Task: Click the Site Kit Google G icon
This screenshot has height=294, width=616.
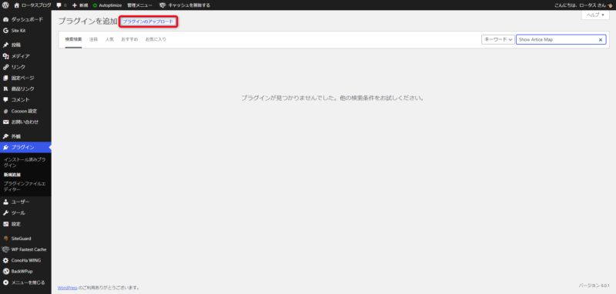Action: (x=6, y=31)
